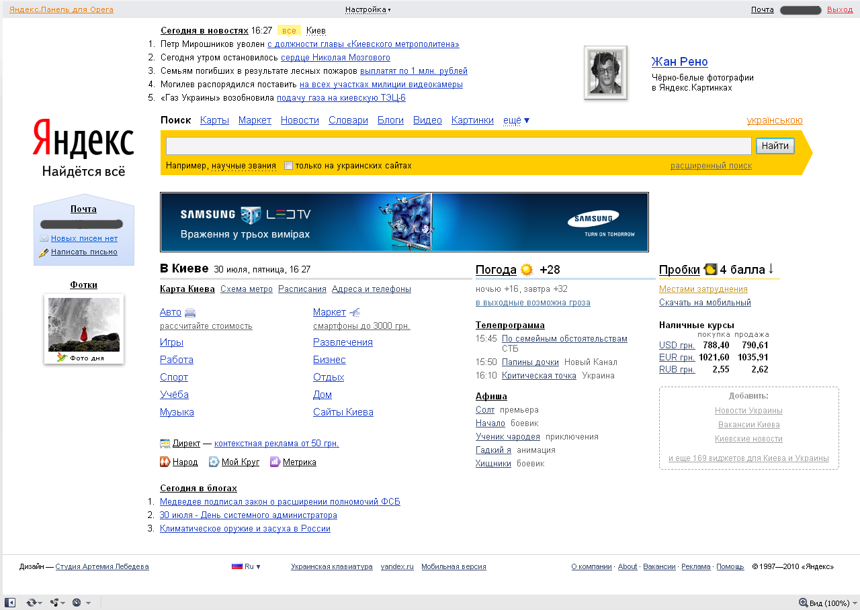This screenshot has width=860, height=610.
Task: Open Сайты Киева category link
Action: tap(343, 412)
